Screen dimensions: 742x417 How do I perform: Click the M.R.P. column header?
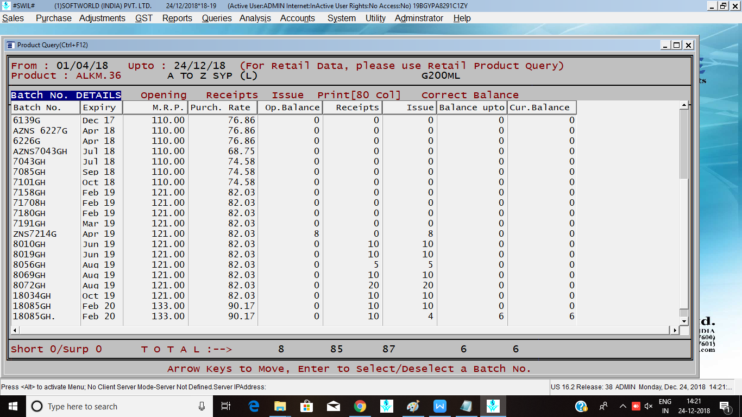click(x=155, y=108)
